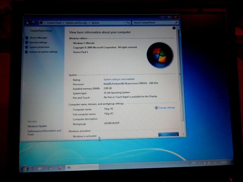Click the scrollbar up arrow
The image size is (243, 182).
coord(178,28)
